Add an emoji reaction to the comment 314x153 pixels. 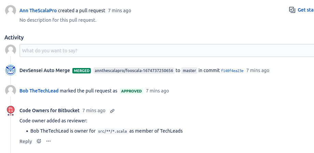point(39,141)
